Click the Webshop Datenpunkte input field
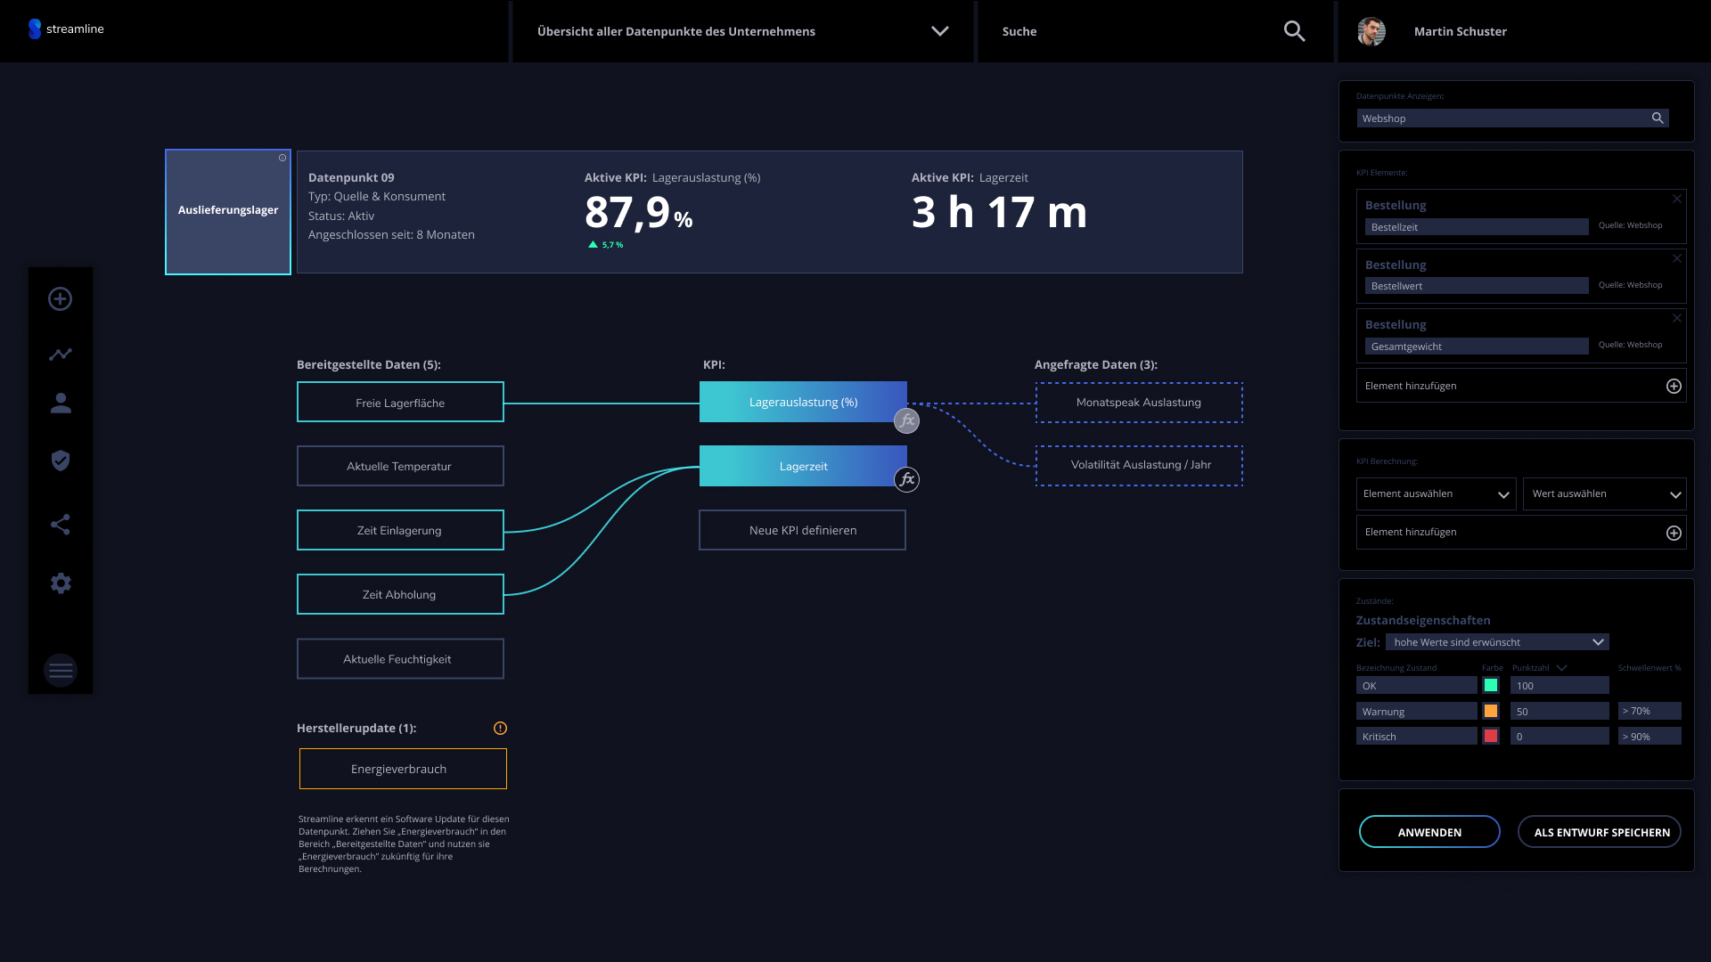The image size is (1711, 962). (1512, 118)
